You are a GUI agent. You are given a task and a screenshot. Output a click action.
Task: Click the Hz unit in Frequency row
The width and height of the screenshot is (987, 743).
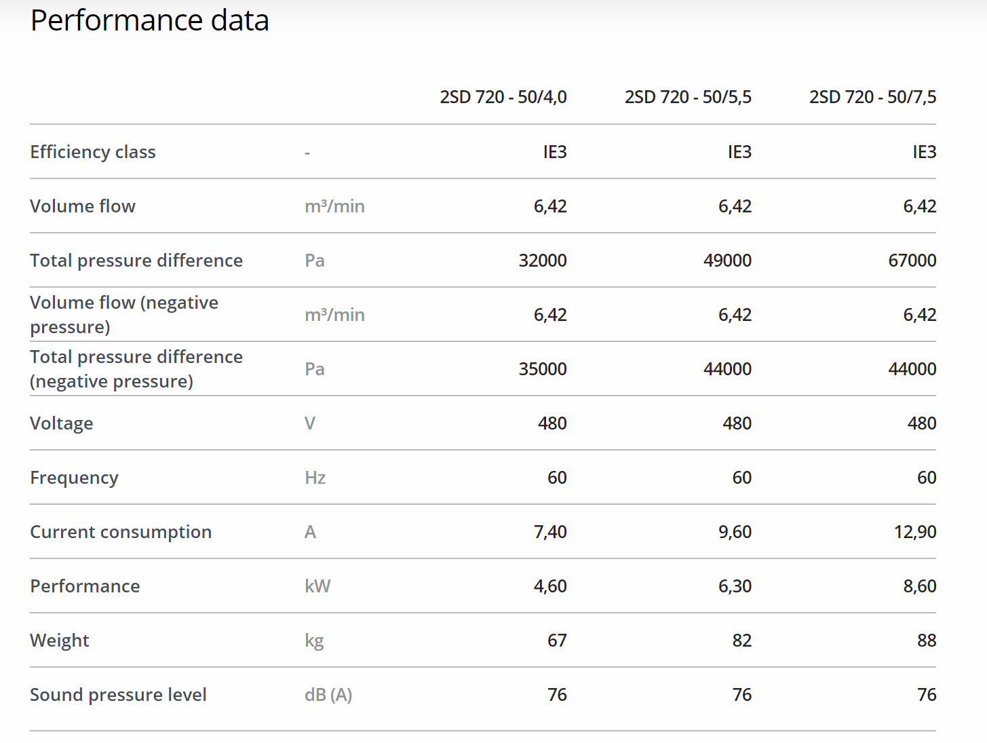[x=315, y=478]
